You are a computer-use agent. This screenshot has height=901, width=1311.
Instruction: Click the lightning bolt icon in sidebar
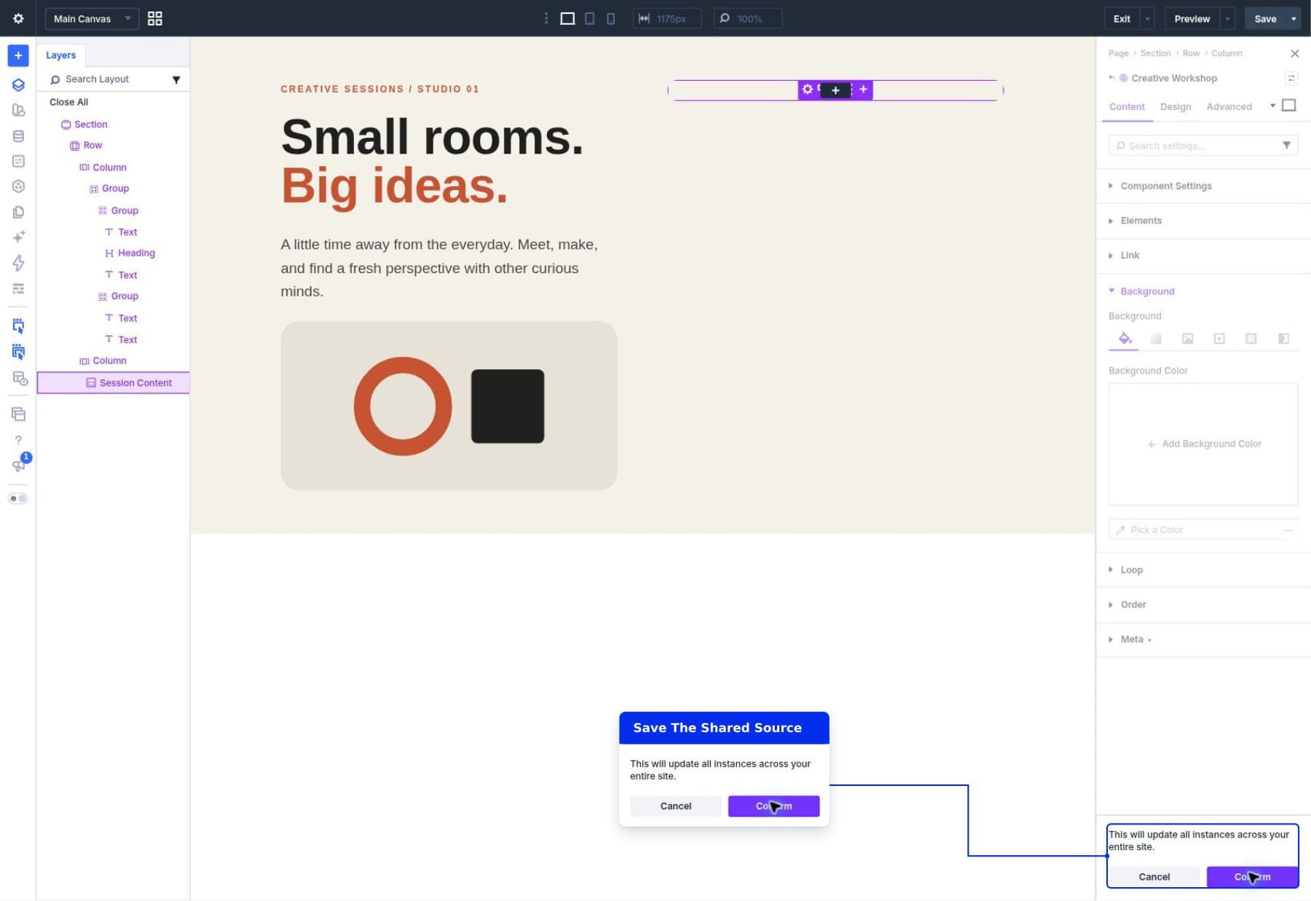tap(18, 263)
